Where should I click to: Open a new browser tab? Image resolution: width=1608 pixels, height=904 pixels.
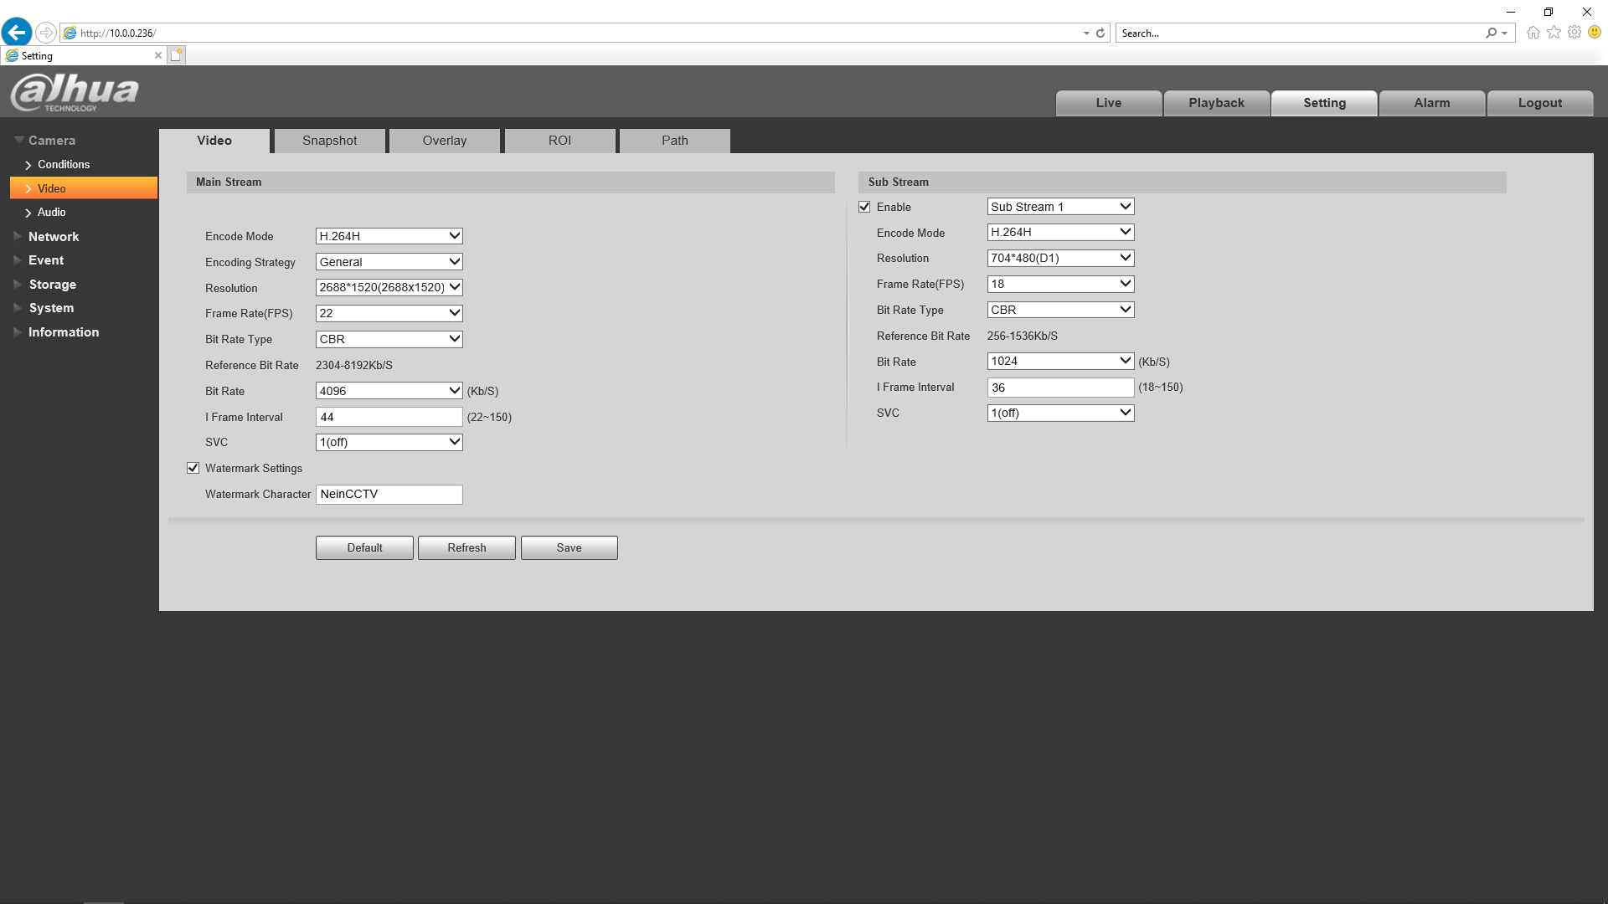coord(176,55)
